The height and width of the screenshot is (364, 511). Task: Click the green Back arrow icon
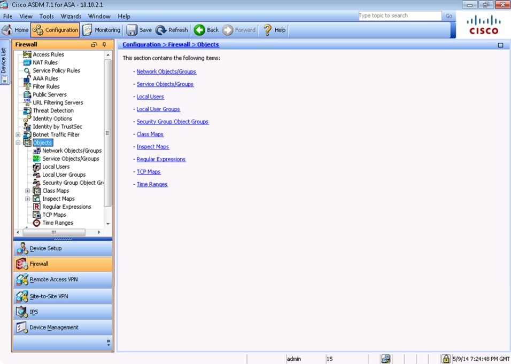[x=199, y=30]
